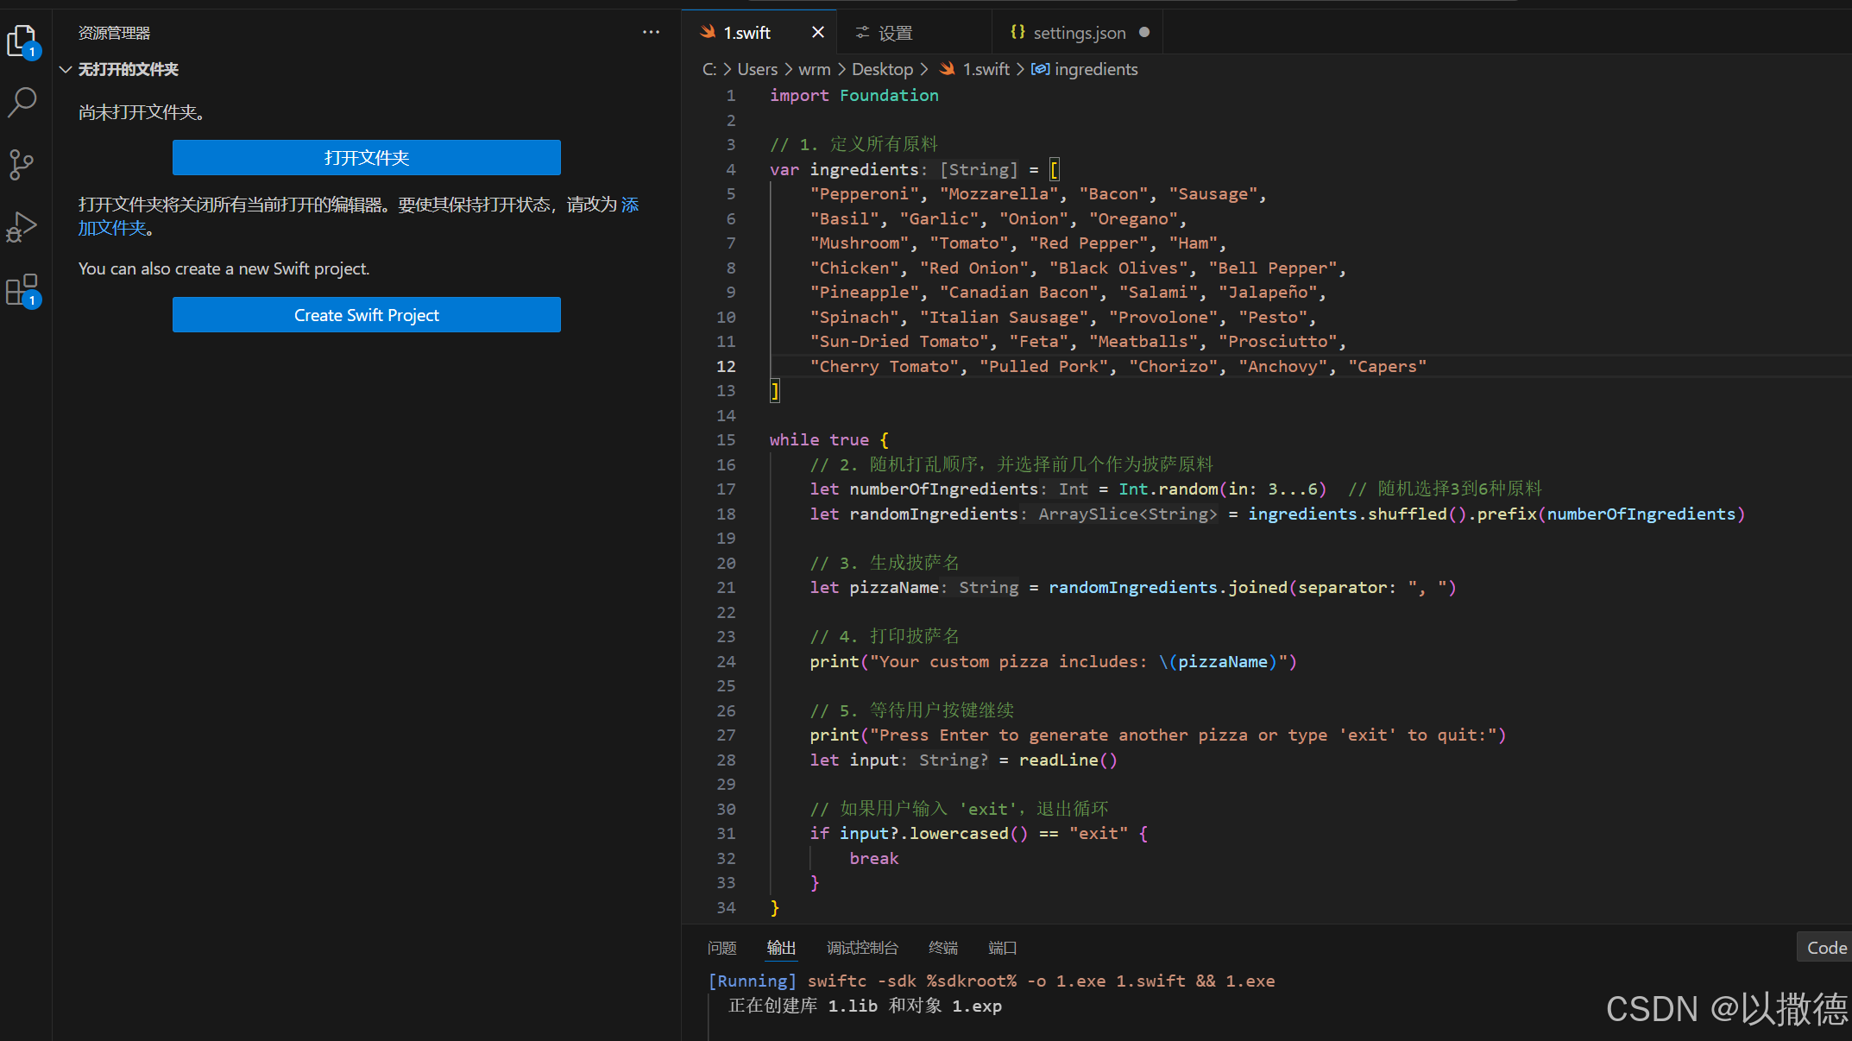1852x1041 pixels.
Task: Click the Swift icon in breadcrumb
Action: (947, 69)
